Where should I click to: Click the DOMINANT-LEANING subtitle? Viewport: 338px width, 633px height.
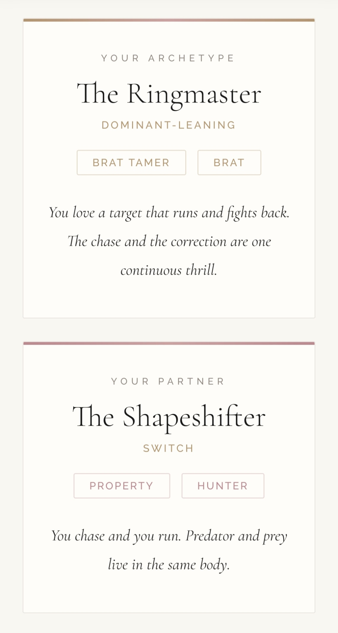(x=169, y=125)
